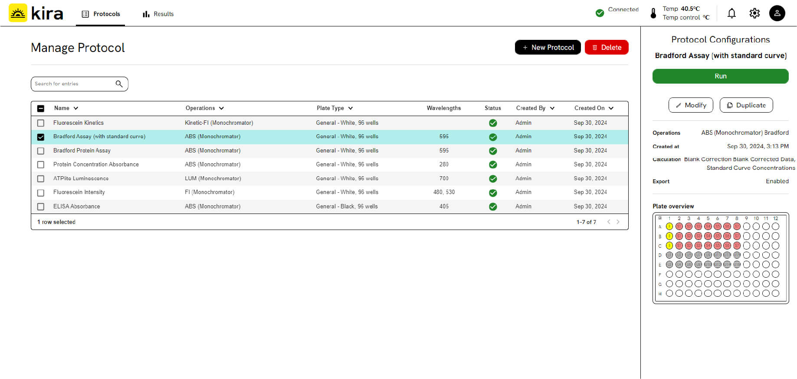Go to next page arrow
Screen dimensions: 797x379
click(618, 222)
